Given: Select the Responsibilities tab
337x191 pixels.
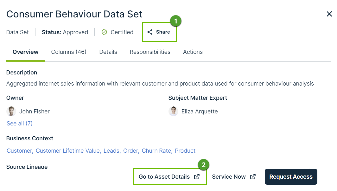Looking at the screenshot, I should point(150,52).
